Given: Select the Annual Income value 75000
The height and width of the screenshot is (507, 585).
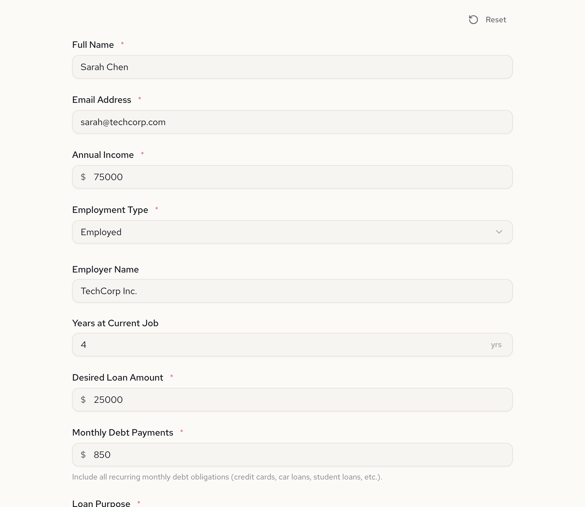Looking at the screenshot, I should click(x=108, y=177).
